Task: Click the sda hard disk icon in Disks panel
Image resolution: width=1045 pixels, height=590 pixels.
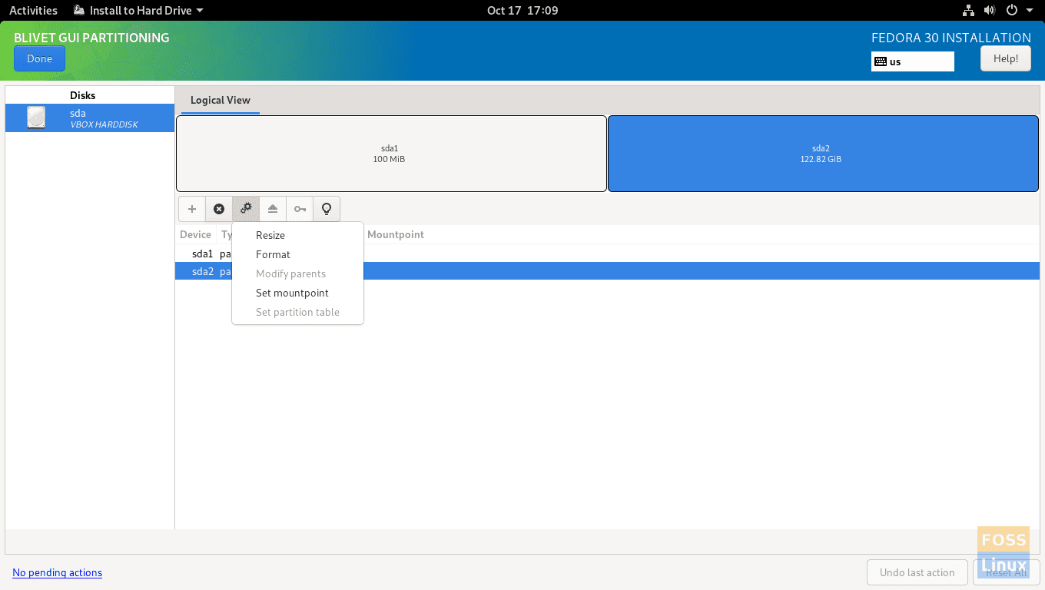Action: (x=35, y=117)
